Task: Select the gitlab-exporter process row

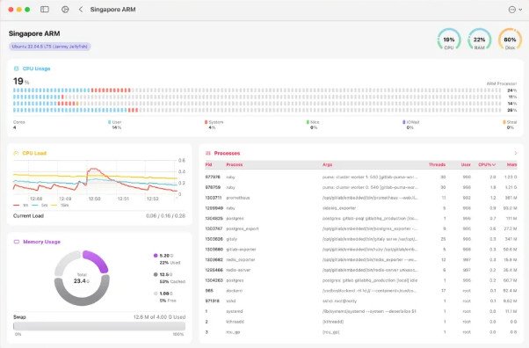Action: click(x=361, y=250)
